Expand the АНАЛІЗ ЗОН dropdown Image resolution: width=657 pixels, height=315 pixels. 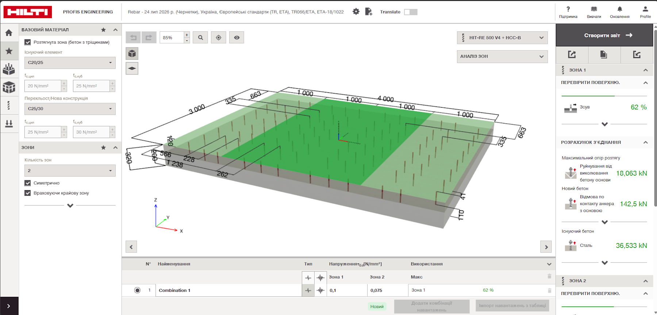pos(502,57)
